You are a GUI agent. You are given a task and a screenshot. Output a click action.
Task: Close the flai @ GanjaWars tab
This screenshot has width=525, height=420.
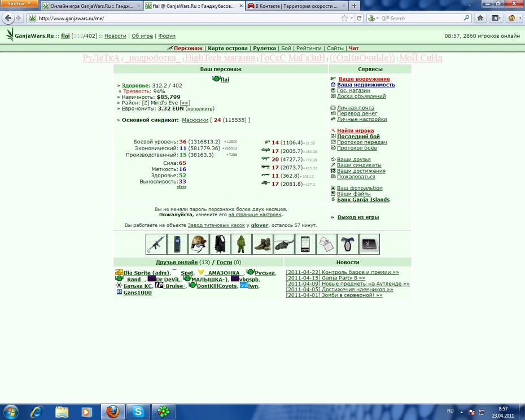pyautogui.click(x=240, y=6)
